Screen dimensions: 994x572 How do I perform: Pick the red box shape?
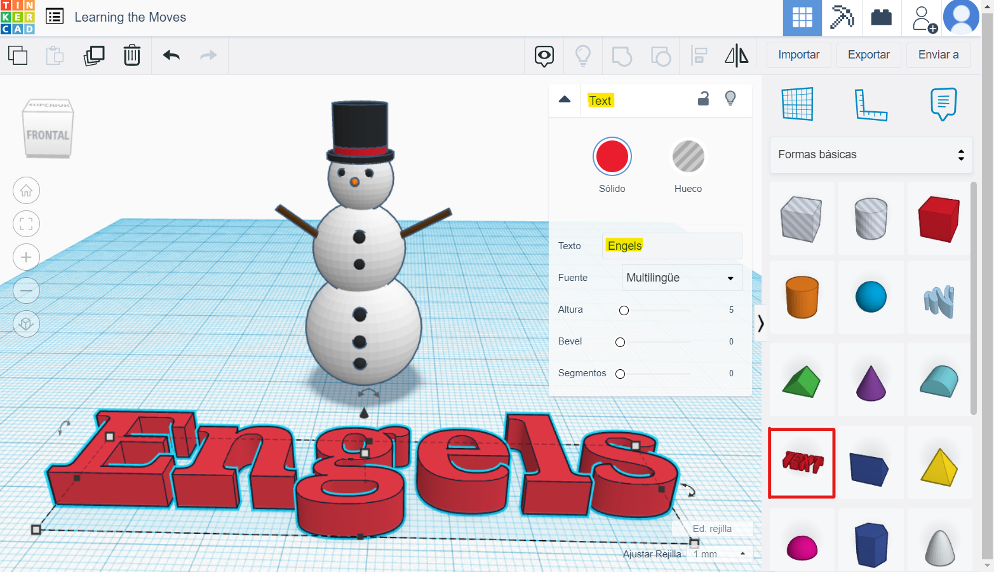pos(939,219)
